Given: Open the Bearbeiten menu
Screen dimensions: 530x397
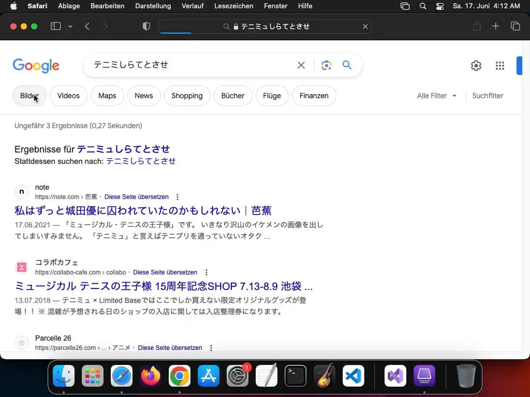Looking at the screenshot, I should (108, 6).
